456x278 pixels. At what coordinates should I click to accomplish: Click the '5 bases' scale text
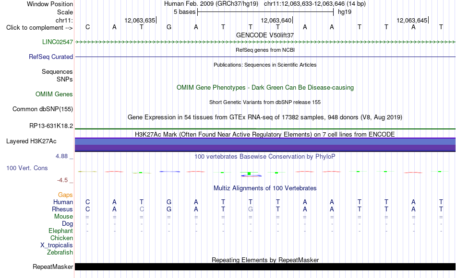coord(185,12)
